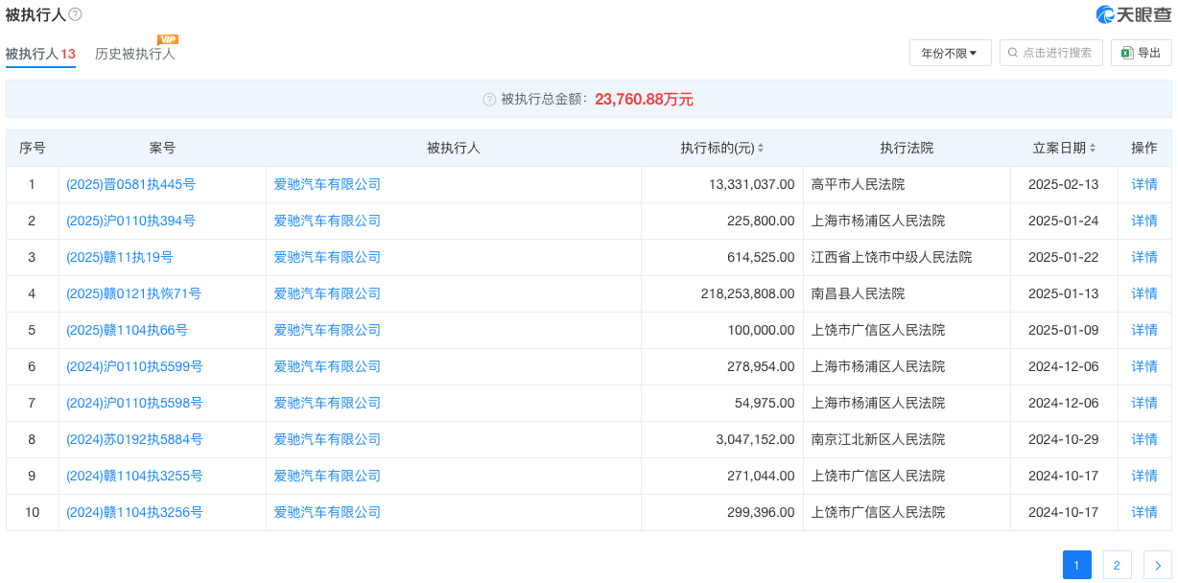1178x583 pixels.
Task: Open case (2024)沪0110执5599号
Action: coord(134,366)
